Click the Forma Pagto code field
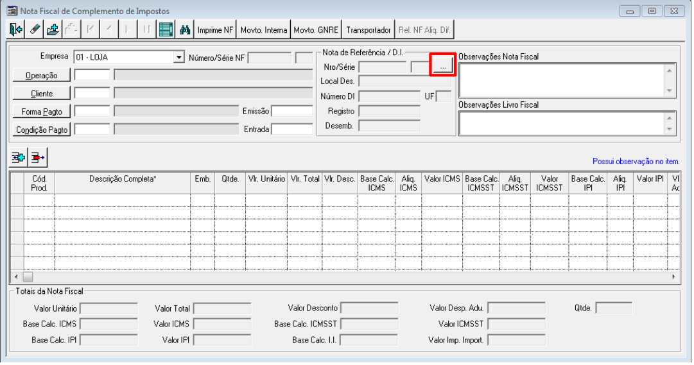The width and height of the screenshot is (694, 365). click(92, 111)
